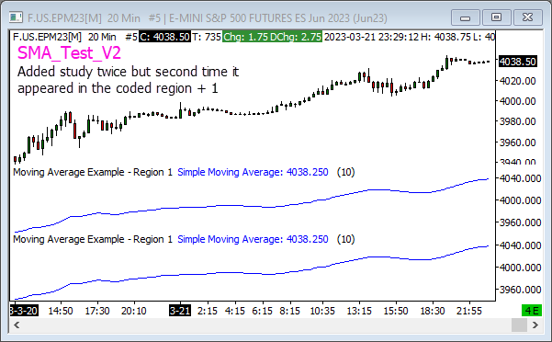Click the first Moving Average Example Region 1 label
This screenshot has width=552, height=342.
[93, 172]
